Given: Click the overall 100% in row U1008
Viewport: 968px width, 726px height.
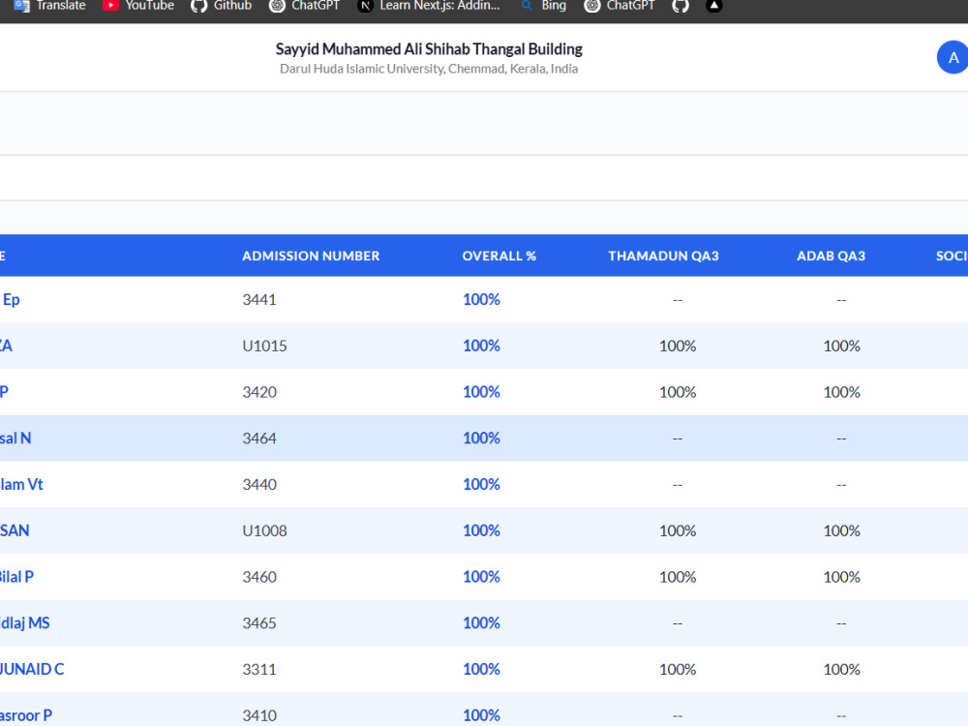Looking at the screenshot, I should pyautogui.click(x=481, y=530).
